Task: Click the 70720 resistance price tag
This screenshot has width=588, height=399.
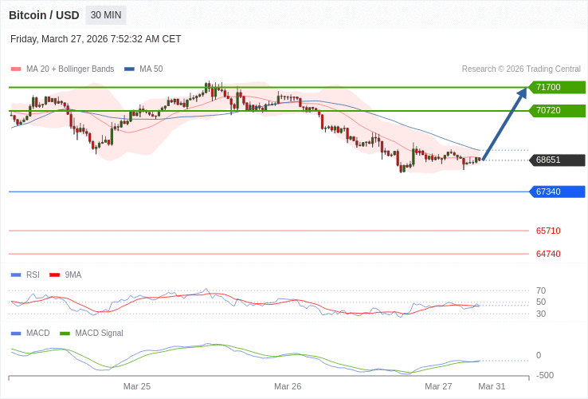Action: coord(556,110)
